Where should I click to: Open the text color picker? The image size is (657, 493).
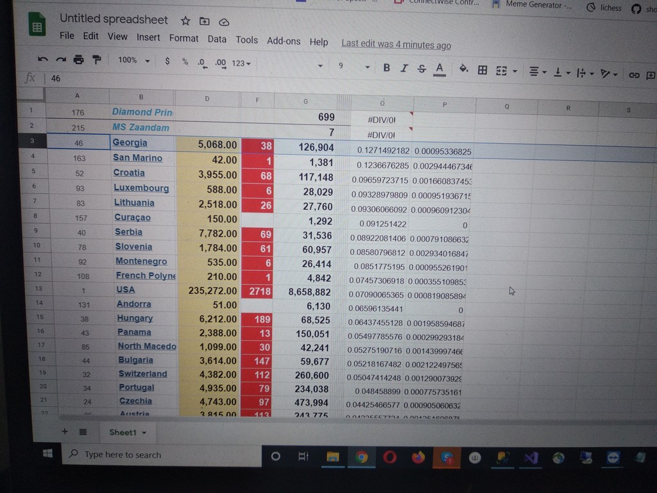tap(439, 69)
